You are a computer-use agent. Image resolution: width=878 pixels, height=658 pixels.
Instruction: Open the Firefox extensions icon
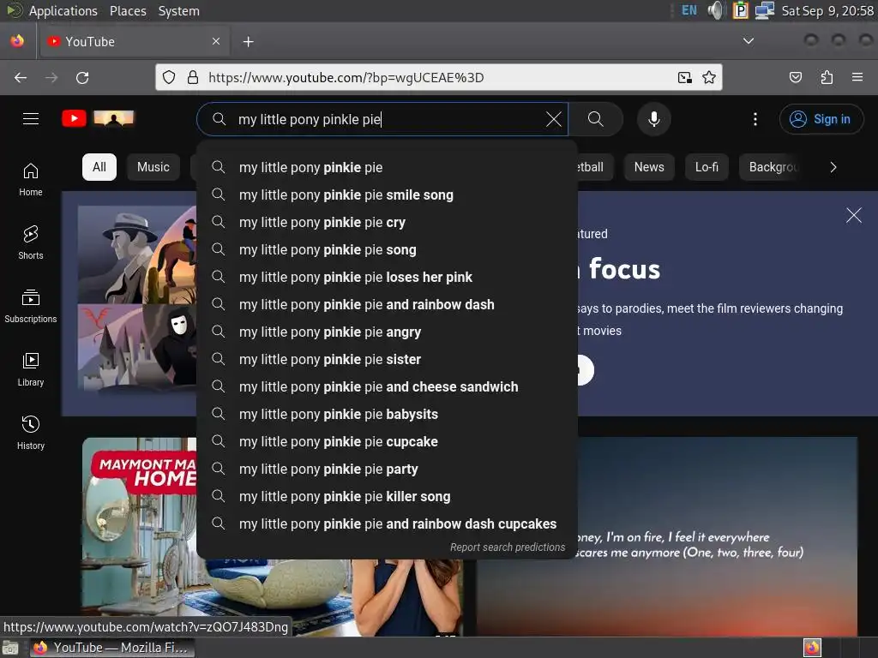coord(827,77)
